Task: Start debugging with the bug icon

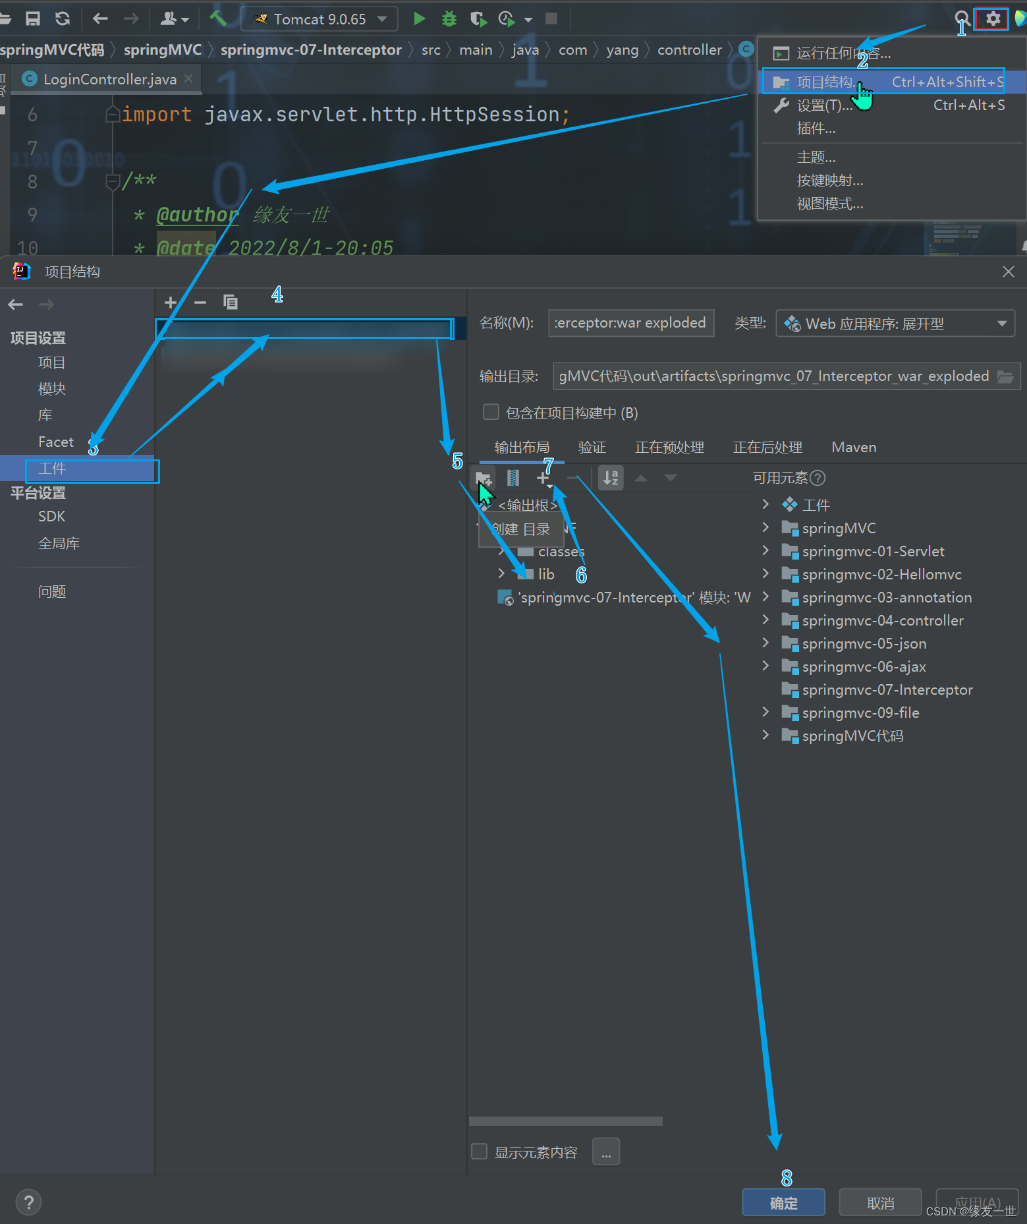Action: 449,18
